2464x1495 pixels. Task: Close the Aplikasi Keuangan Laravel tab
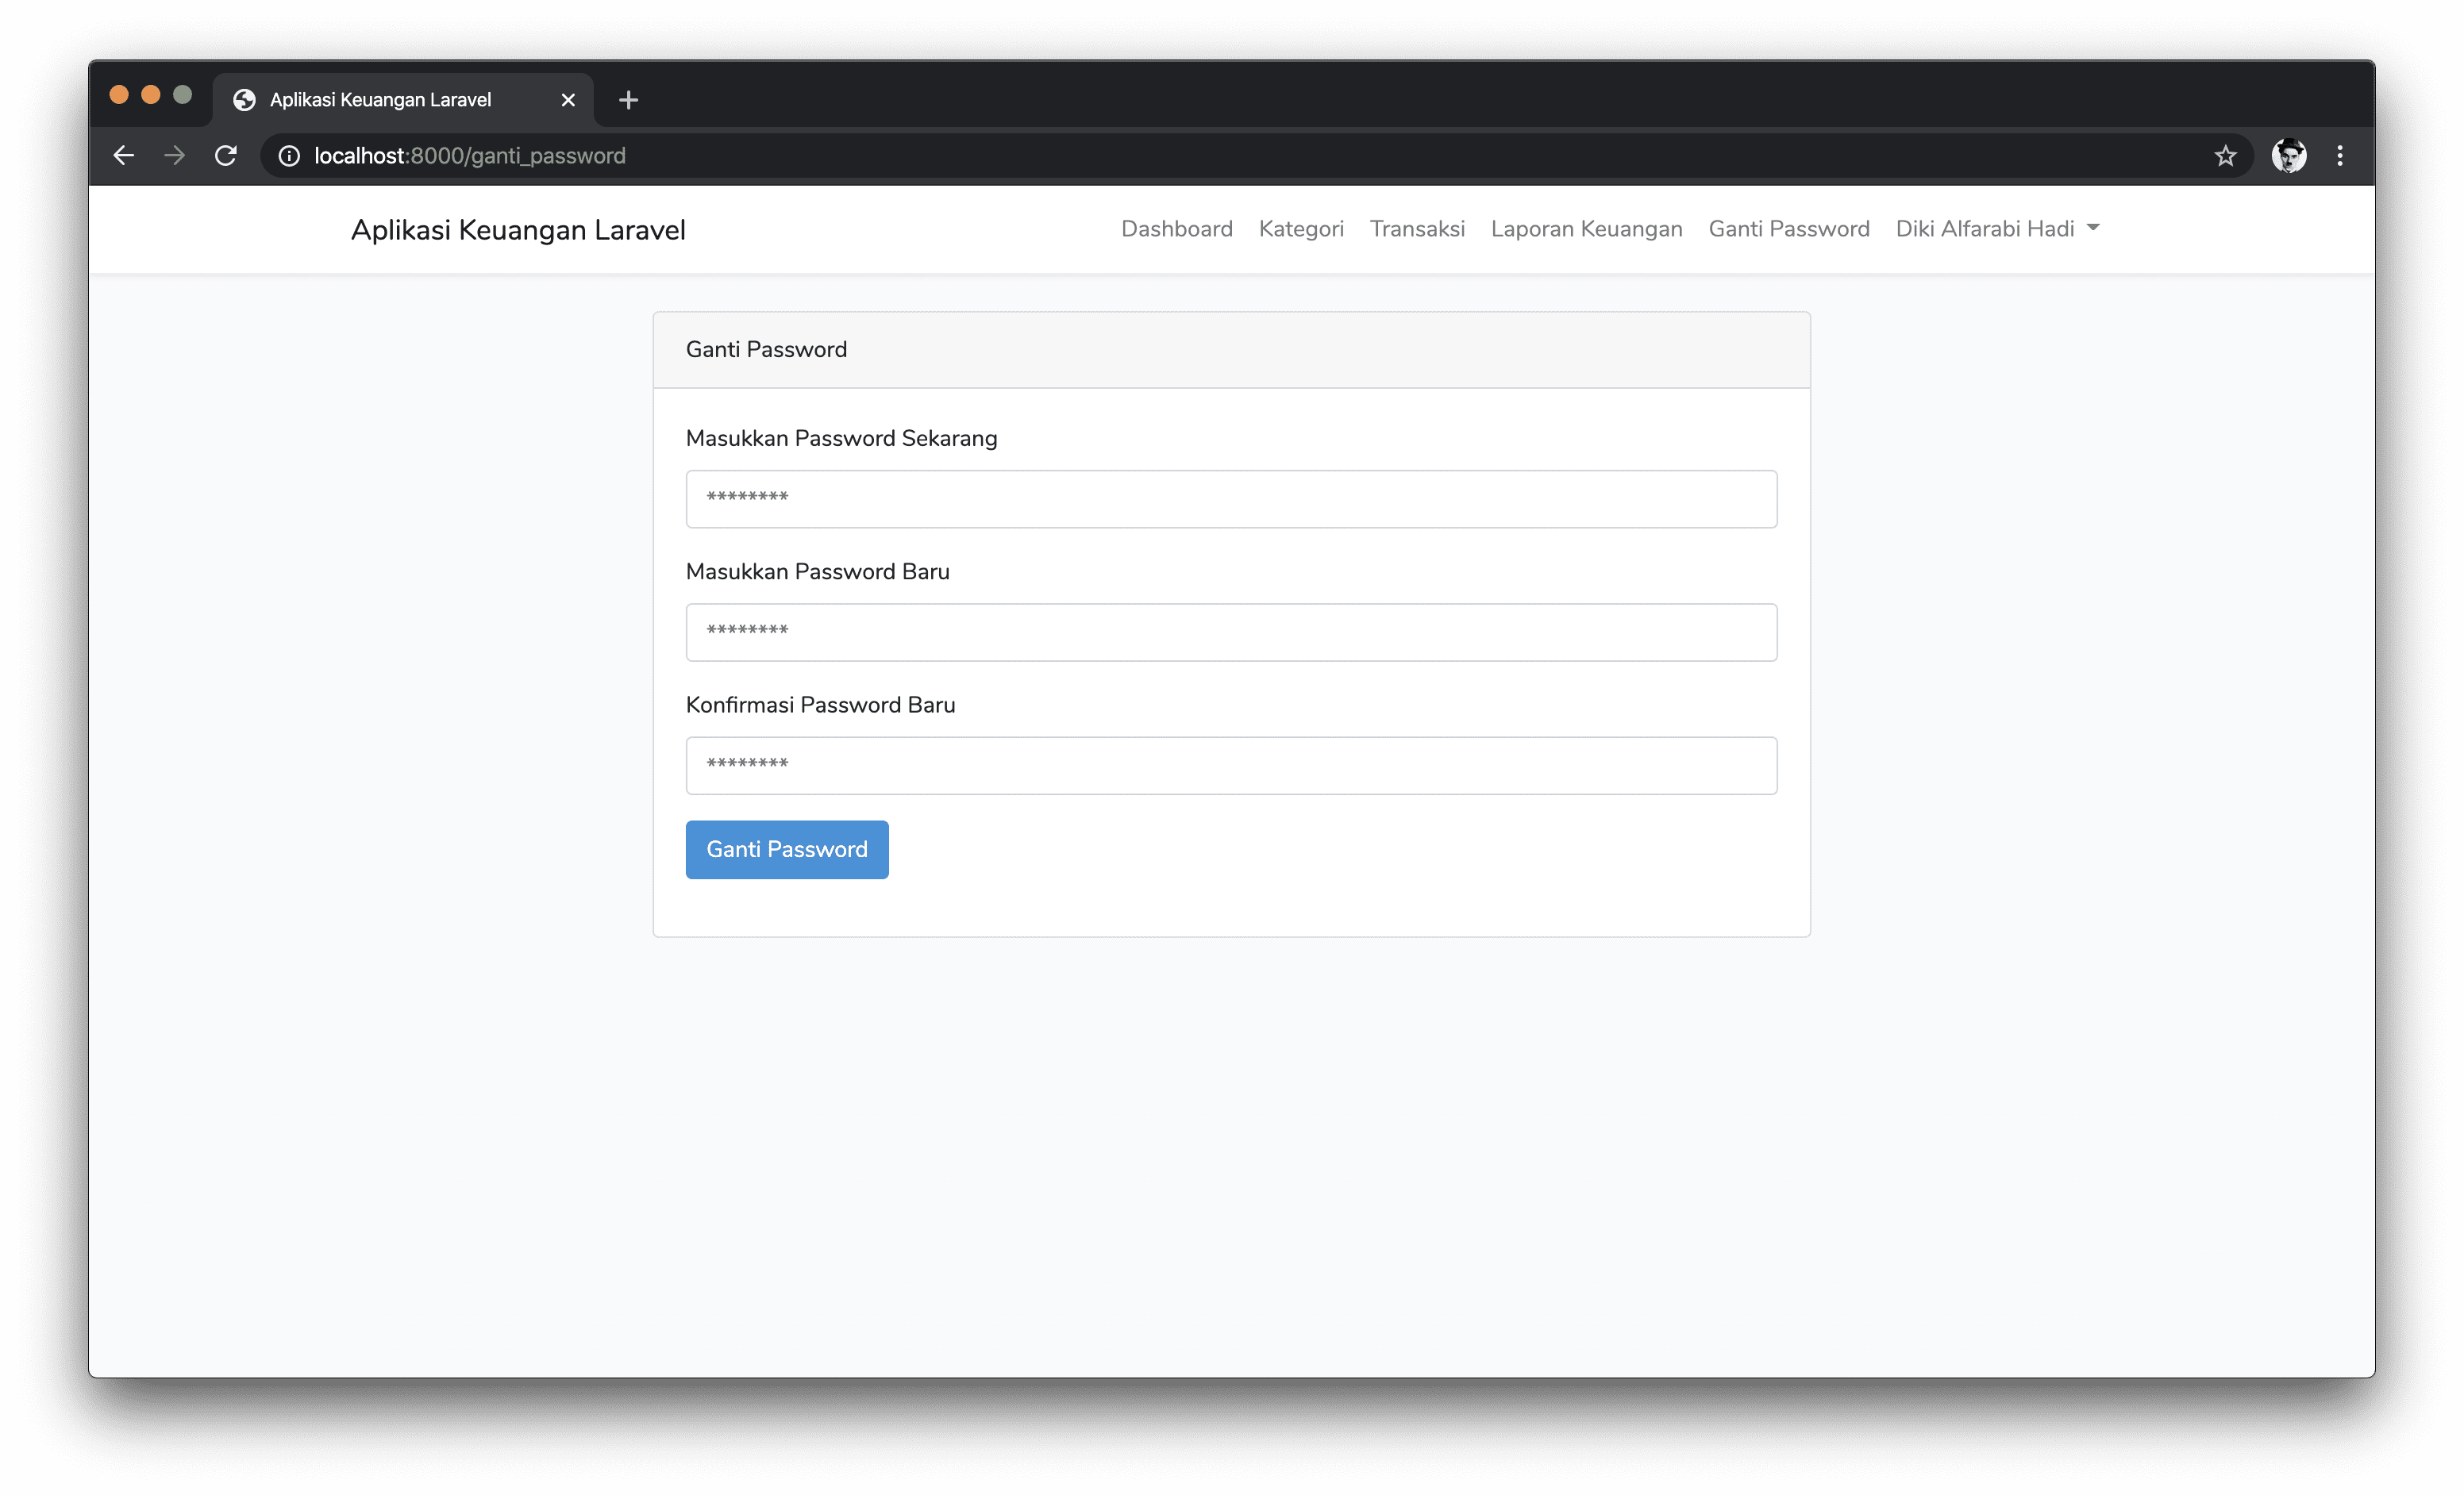[568, 100]
